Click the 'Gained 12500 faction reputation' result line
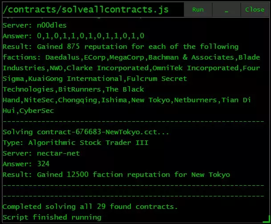Image resolution: width=271 pixels, height=224 pixels. [116, 175]
